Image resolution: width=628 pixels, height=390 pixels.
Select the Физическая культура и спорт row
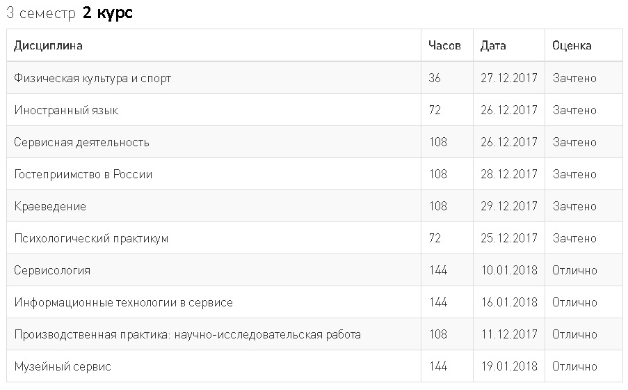coord(92,78)
